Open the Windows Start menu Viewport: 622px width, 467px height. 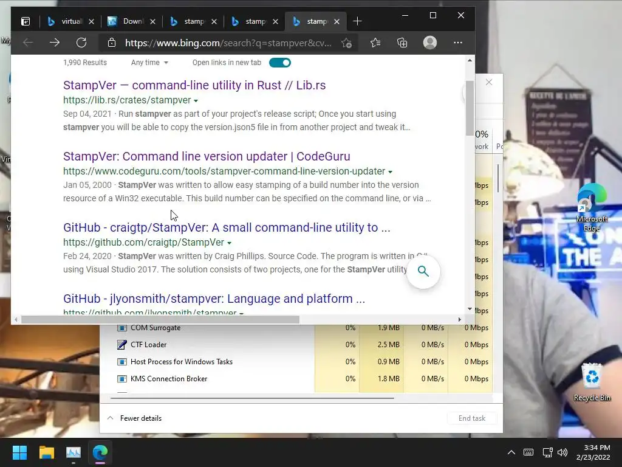pos(19,452)
